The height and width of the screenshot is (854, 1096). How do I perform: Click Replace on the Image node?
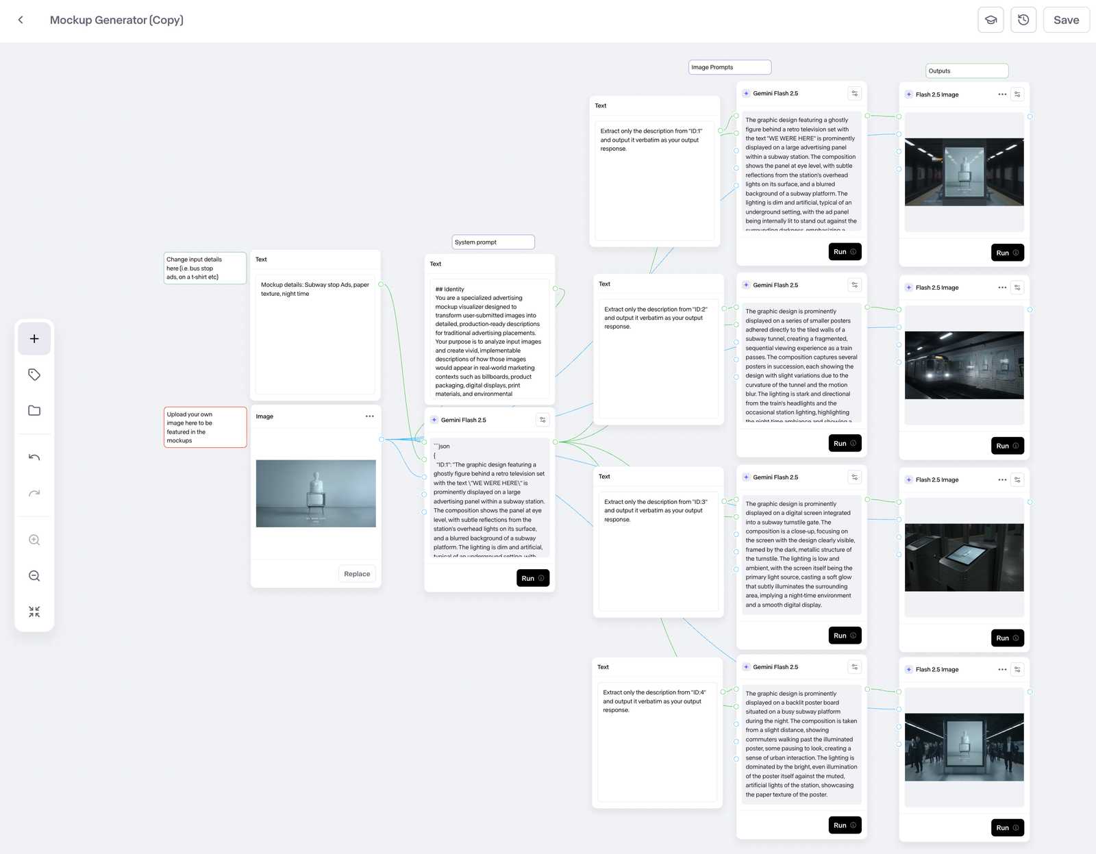pyautogui.click(x=357, y=574)
